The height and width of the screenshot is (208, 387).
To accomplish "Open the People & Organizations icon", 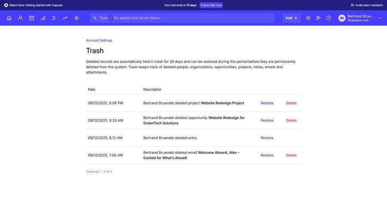I will click(x=20, y=18).
